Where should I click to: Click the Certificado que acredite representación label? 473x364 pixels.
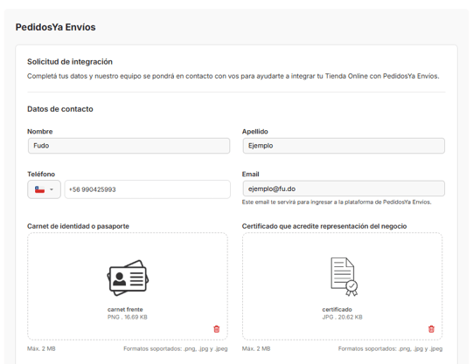click(x=324, y=226)
